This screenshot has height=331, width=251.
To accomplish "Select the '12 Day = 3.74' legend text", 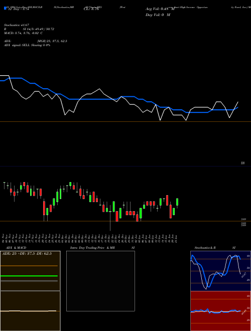I will pyautogui.click(x=18, y=10).
